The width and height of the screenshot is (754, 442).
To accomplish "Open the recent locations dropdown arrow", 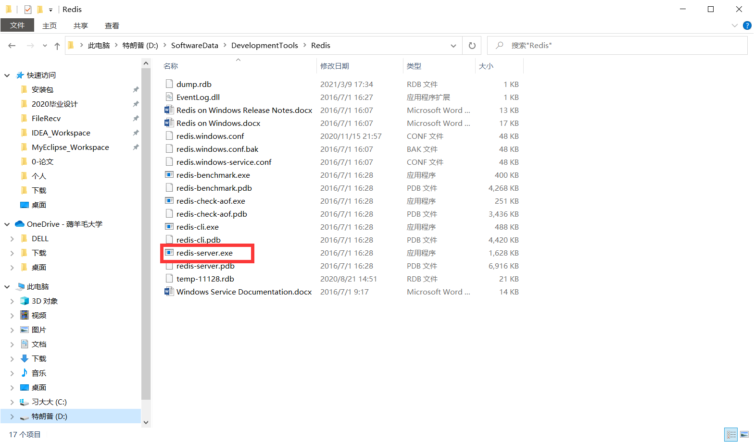I will coord(45,46).
